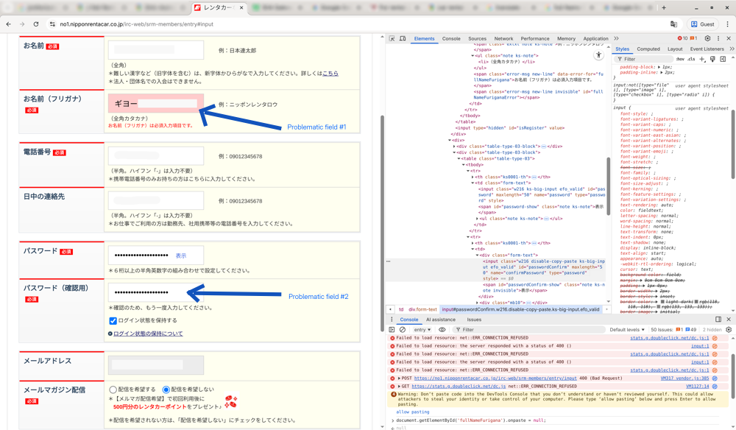736x430 pixels.
Task: Open live expression eye icon in console
Action: 442,330
